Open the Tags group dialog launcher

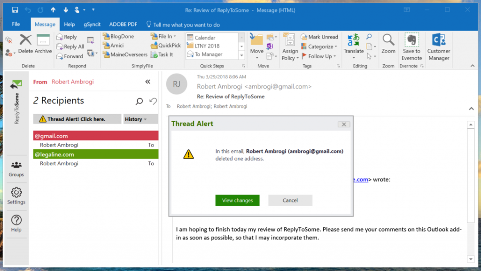point(338,66)
